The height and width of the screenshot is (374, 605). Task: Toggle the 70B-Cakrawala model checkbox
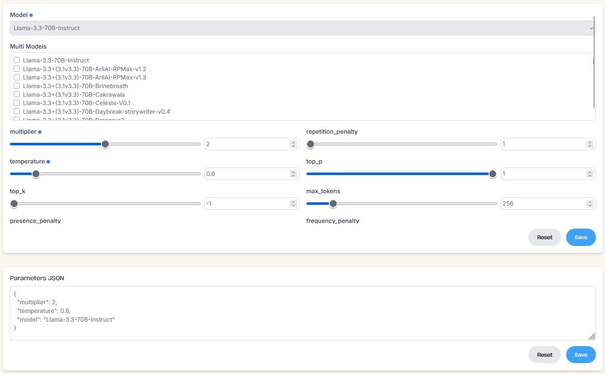pos(17,94)
